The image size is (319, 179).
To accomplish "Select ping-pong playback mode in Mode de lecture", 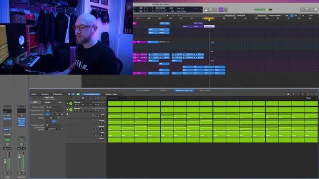I will [x=57, y=114].
